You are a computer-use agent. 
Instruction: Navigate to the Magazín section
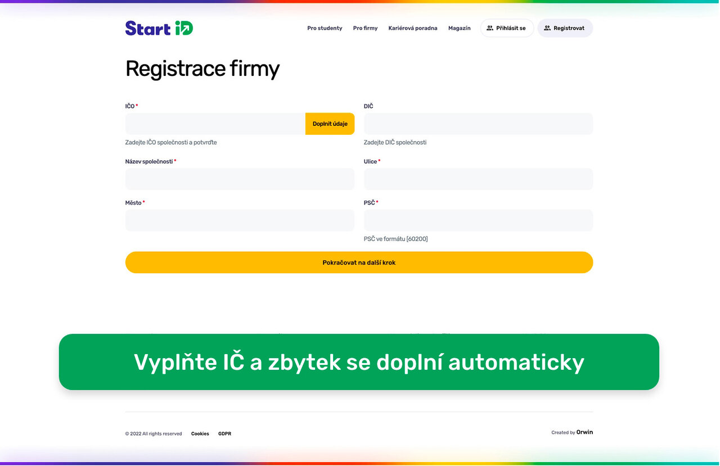click(x=459, y=28)
